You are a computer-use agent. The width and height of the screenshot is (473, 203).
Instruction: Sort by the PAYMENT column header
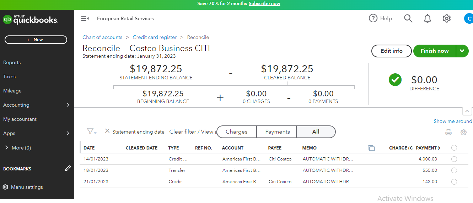click(x=428, y=148)
